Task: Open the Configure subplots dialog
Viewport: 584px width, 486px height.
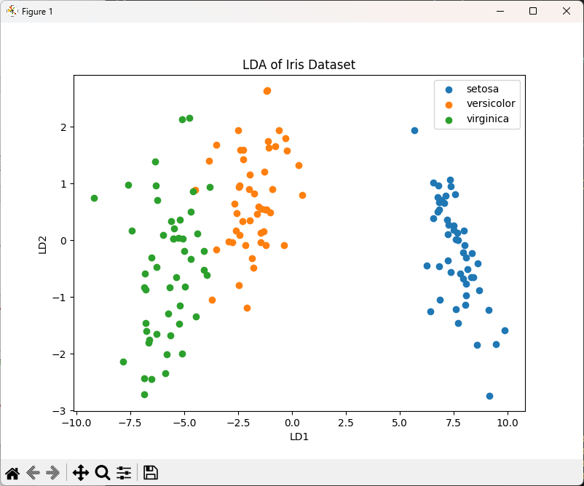Action: coord(124,473)
